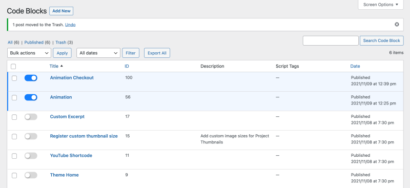Check the Register custom thumbnail size checkbox

point(14,136)
